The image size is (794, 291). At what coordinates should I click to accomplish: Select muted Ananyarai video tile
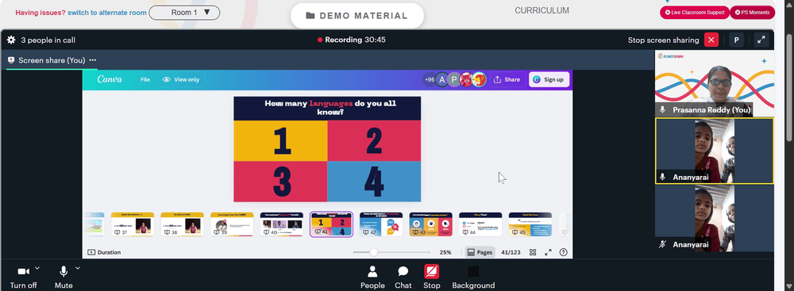(715, 218)
